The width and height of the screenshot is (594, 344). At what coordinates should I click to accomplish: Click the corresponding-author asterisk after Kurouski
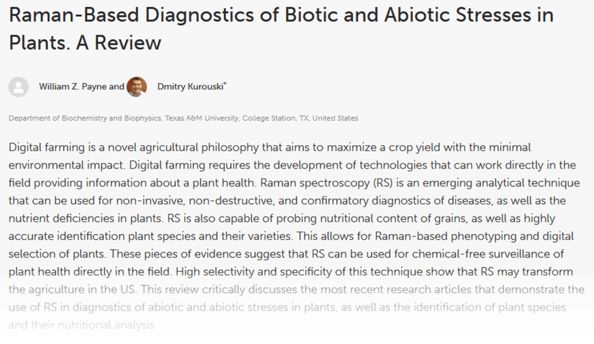pyautogui.click(x=225, y=83)
